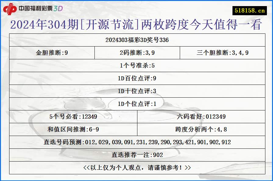Viewport: 273px width, 181px height.
Task: Click the 和值区间推测:6-9 cell
Action: [73, 129]
